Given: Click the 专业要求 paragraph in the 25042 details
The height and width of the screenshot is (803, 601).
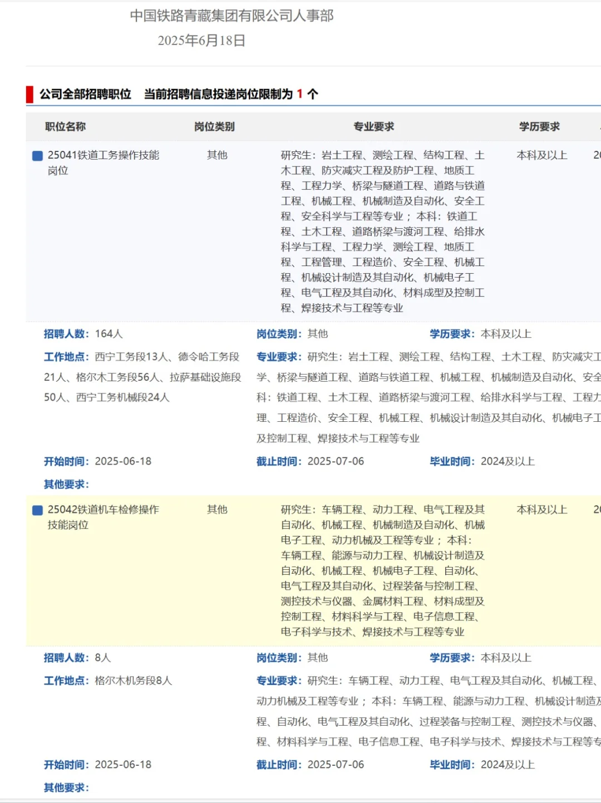Looking at the screenshot, I should [x=428, y=711].
